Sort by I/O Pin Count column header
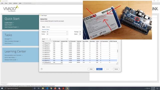The width and height of the screenshot is (160, 90). click(x=56, y=41)
